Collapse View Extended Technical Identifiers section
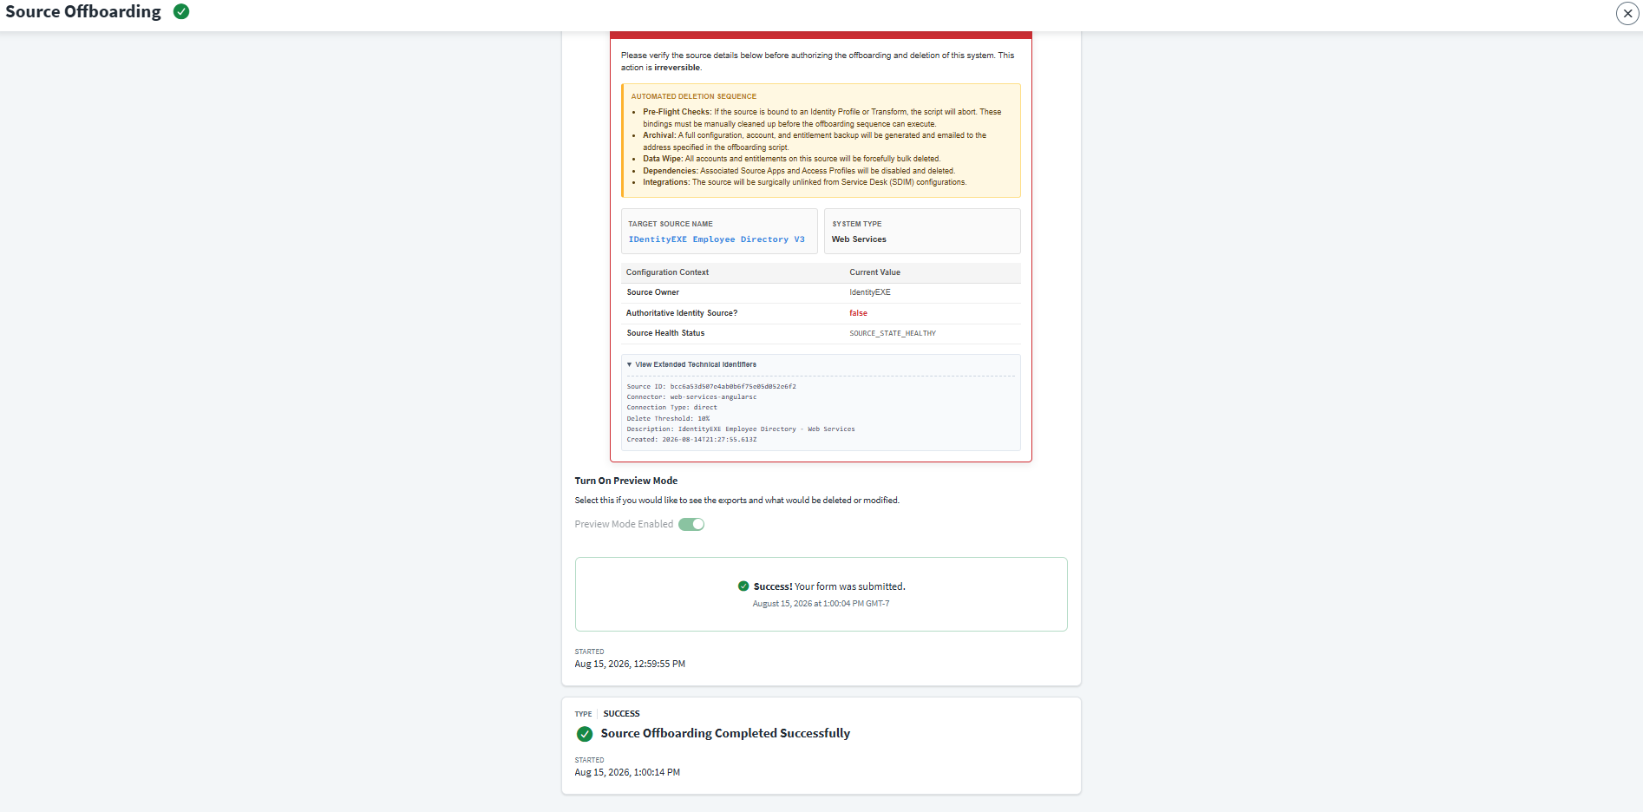Screen dimensions: 1643x812 691,364
